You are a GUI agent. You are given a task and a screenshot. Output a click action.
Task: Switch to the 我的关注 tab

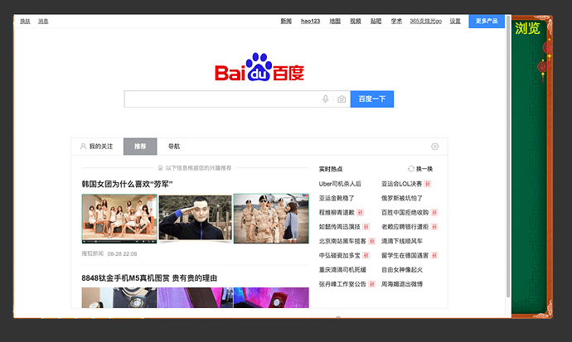[97, 147]
